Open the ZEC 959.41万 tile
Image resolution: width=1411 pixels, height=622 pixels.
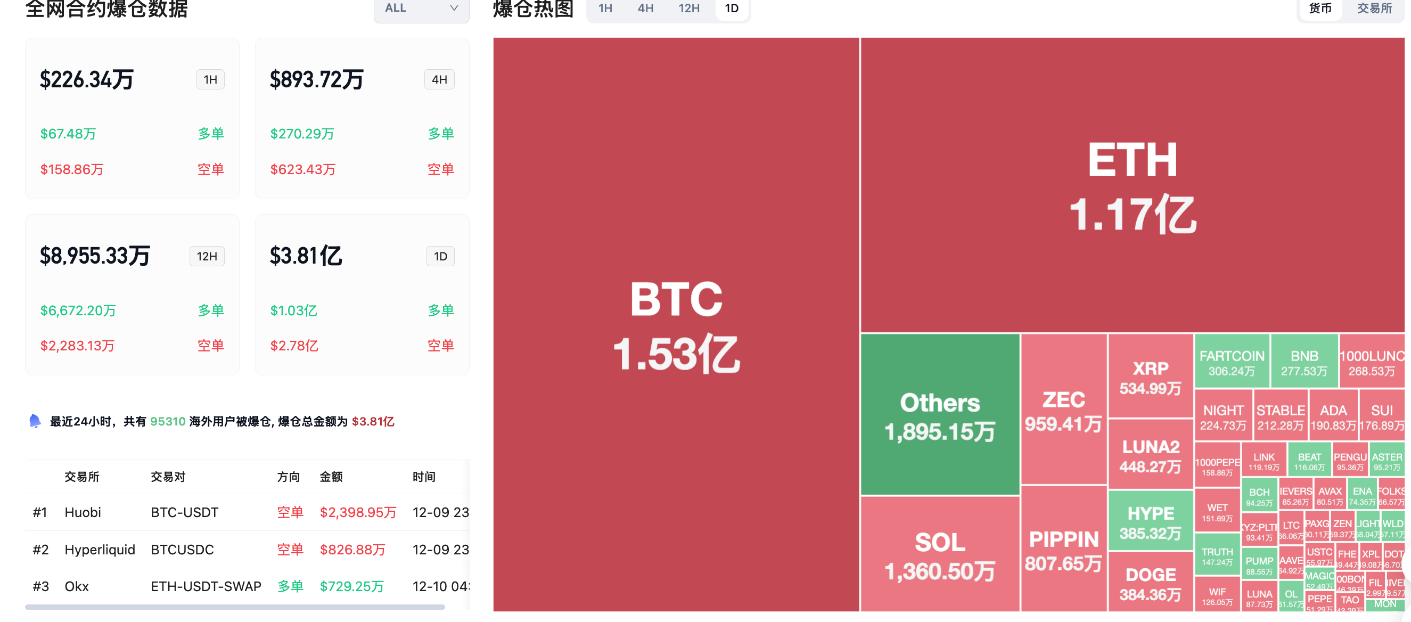[x=1063, y=410]
